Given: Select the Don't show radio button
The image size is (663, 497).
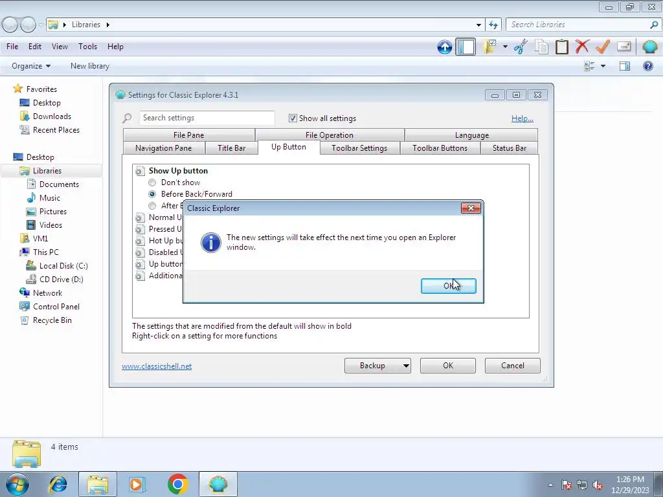Looking at the screenshot, I should 152,182.
